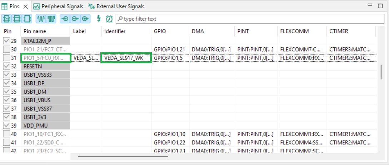The image size is (389, 165).
Task: Select the PIO1_5/FC0_RX... pin name cell
Action: [x=46, y=58]
